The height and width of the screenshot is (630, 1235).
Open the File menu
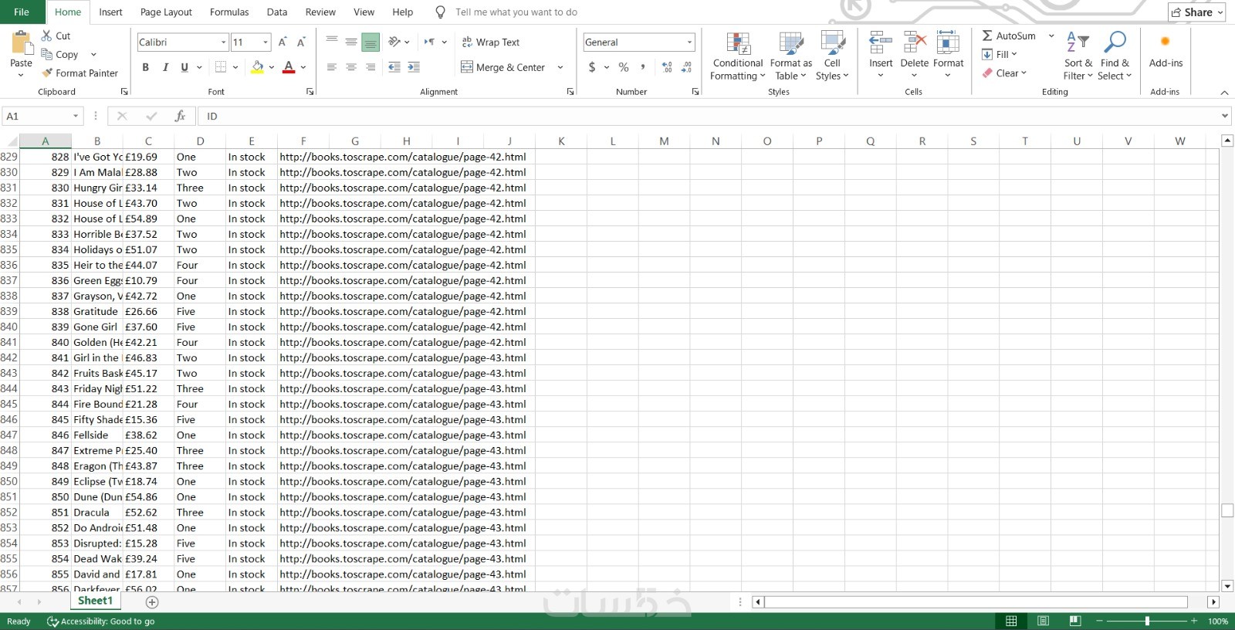point(22,12)
